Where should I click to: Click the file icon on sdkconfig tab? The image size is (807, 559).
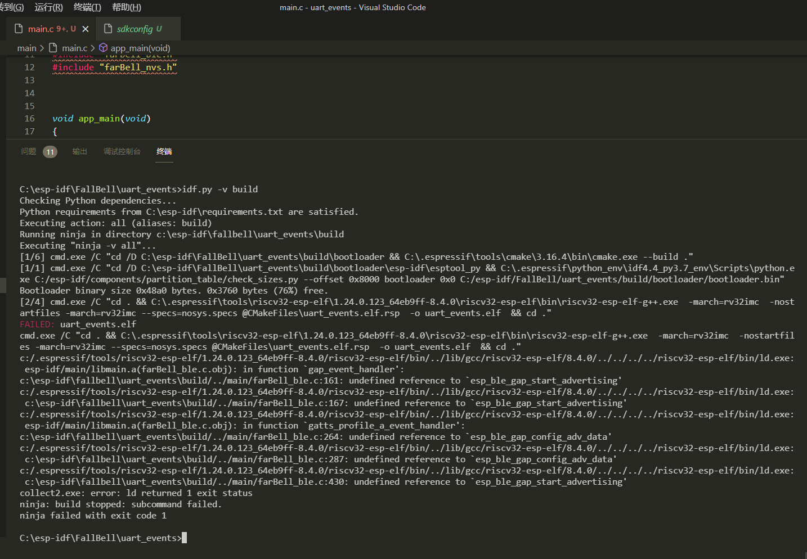(x=108, y=29)
